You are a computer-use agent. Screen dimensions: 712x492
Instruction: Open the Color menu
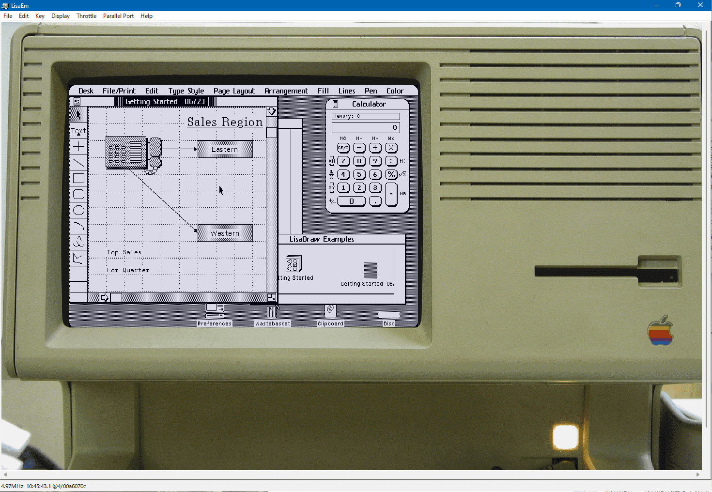[x=395, y=91]
